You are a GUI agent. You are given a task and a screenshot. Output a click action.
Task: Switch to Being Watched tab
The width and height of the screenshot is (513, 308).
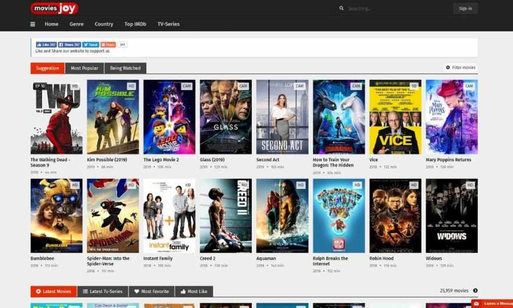click(x=125, y=68)
